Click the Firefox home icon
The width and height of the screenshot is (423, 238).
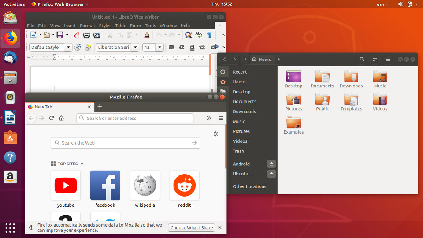(62, 118)
